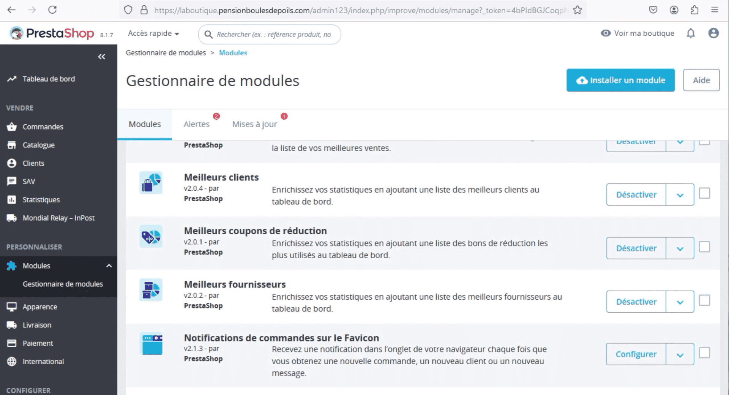This screenshot has height=395, width=729.
Task: Click Gestionnaire de modules breadcrumb
Action: click(x=166, y=53)
